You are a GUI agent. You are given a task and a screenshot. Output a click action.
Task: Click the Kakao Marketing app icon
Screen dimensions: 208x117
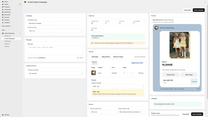[3, 33]
